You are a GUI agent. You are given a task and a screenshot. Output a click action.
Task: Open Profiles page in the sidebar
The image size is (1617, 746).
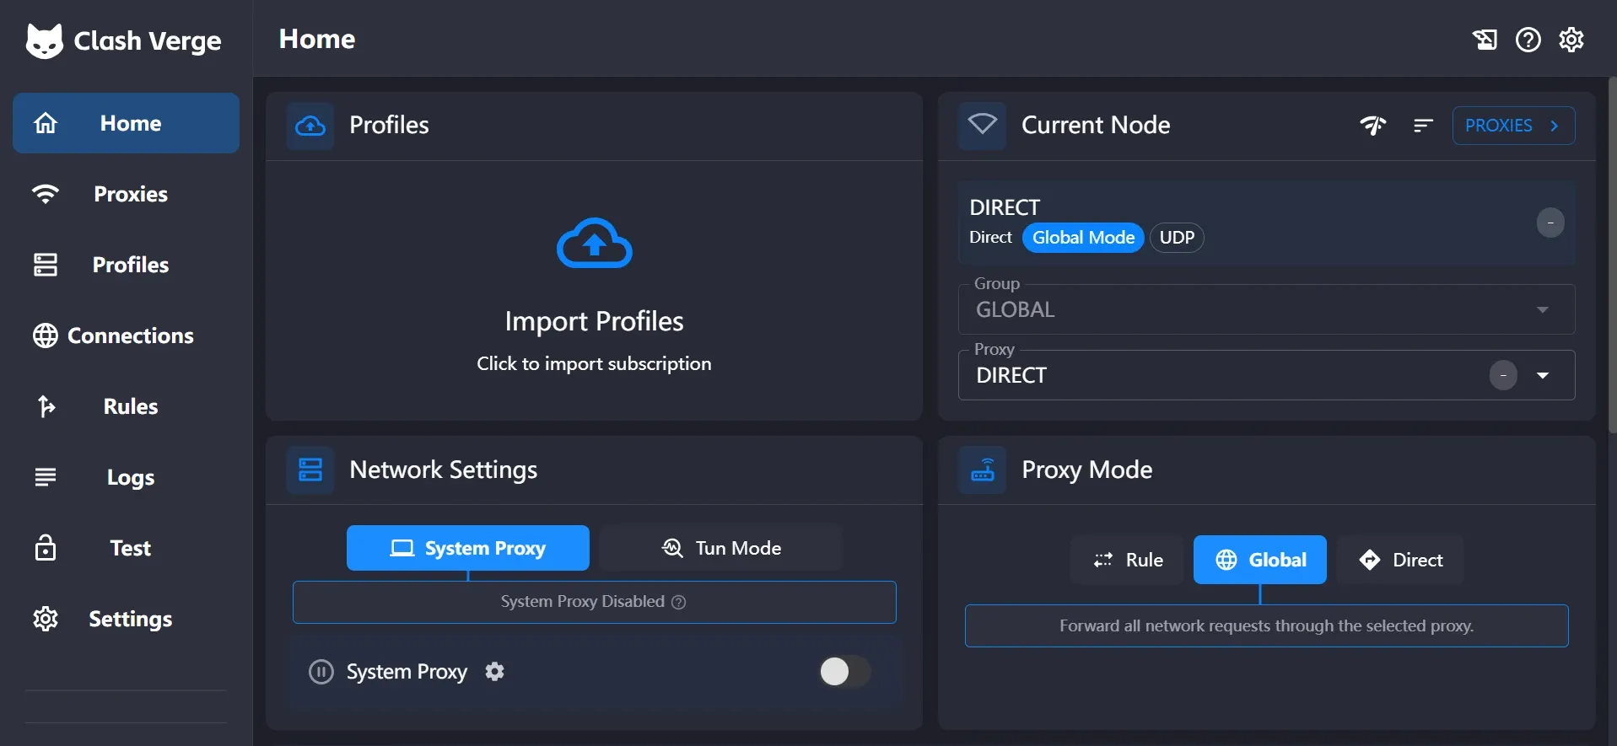pos(126,265)
